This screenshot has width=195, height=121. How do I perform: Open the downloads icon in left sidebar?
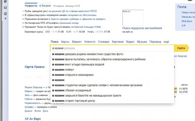5,8
